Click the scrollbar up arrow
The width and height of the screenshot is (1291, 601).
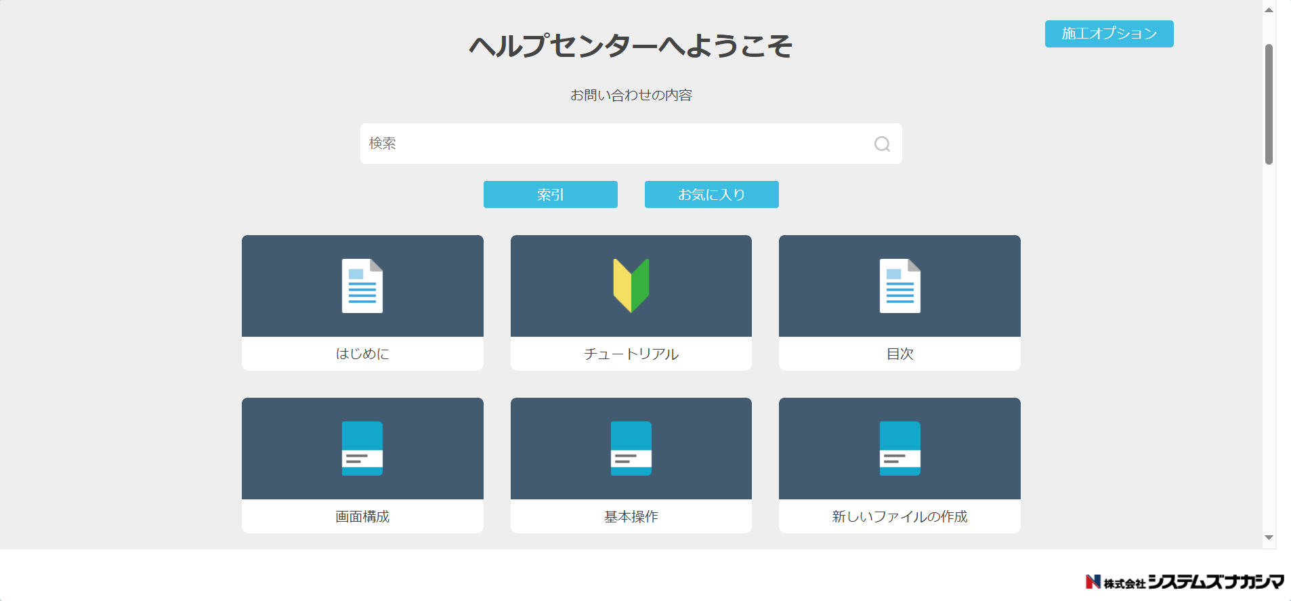(1269, 9)
